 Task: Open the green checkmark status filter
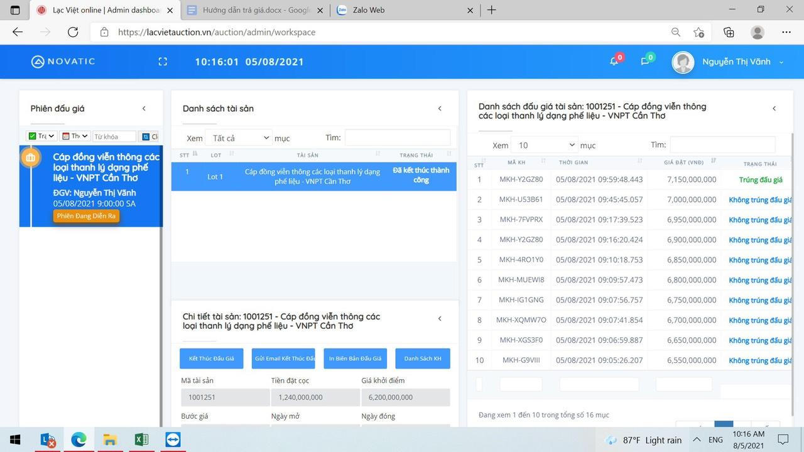(41, 136)
